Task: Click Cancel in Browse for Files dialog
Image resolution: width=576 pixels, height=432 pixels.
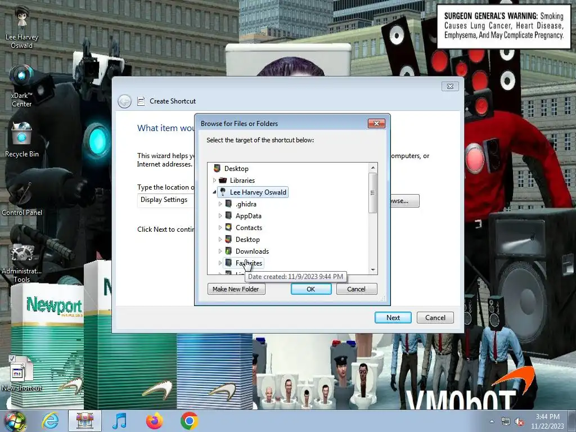Action: click(x=356, y=289)
